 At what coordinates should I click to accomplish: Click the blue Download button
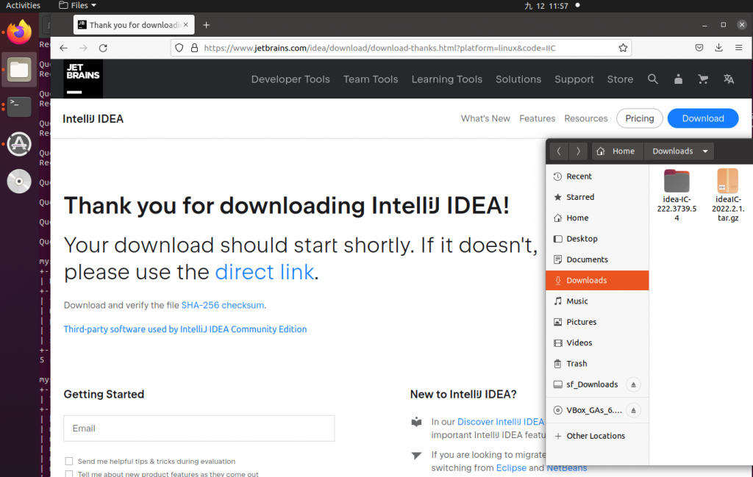coord(703,118)
